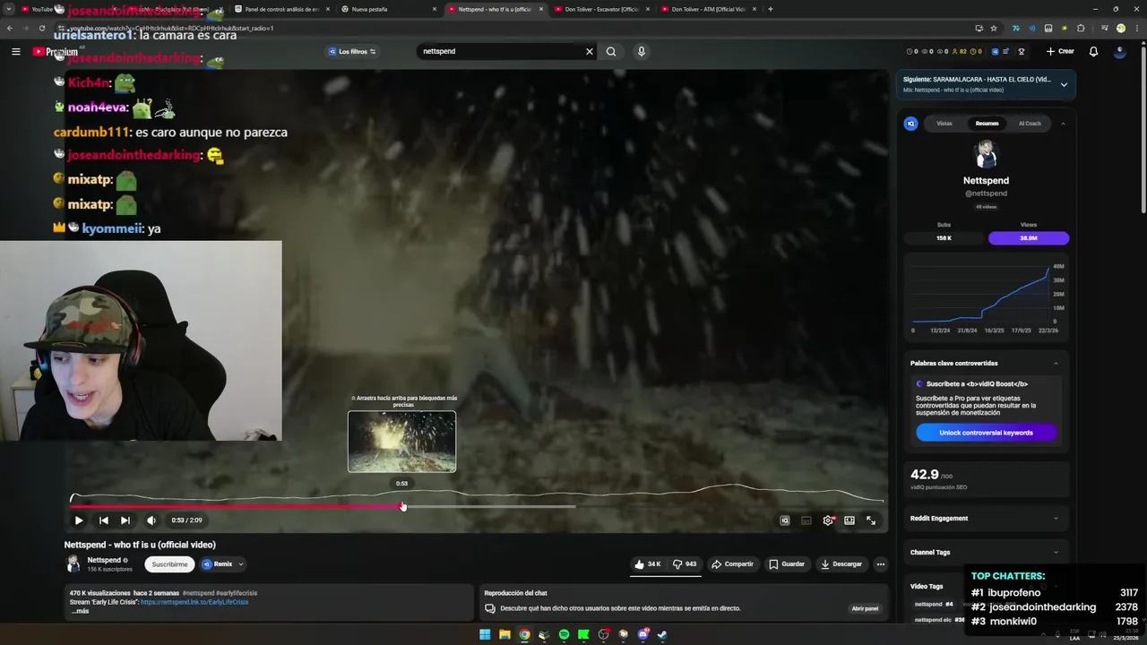Toggle subtitles in video player
The width and height of the screenshot is (1147, 645).
[x=806, y=520]
